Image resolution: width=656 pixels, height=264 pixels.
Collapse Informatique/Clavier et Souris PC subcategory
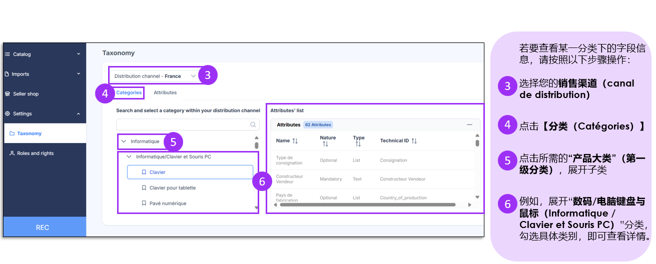(x=129, y=157)
